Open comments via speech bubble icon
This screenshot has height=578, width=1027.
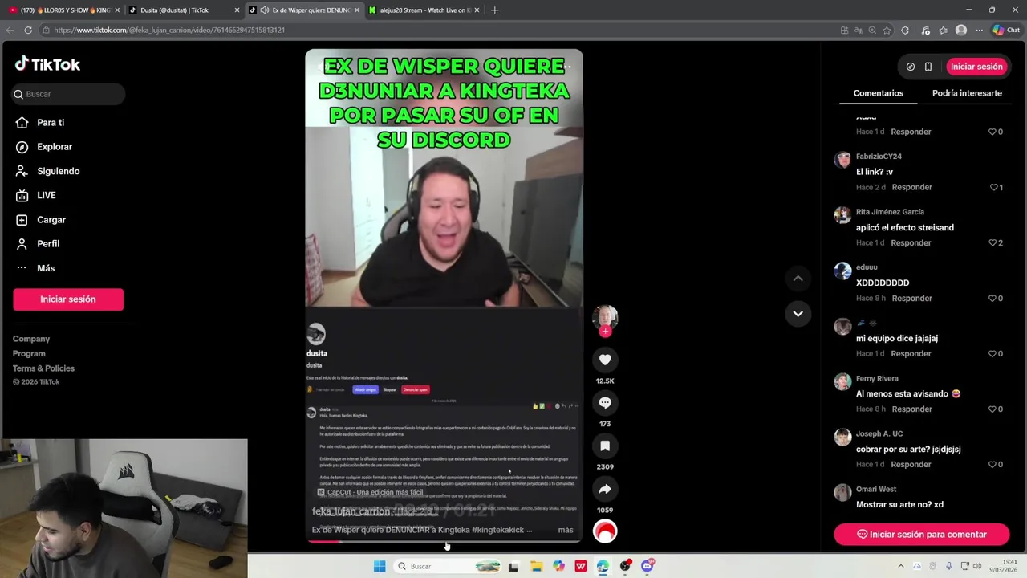click(x=605, y=403)
